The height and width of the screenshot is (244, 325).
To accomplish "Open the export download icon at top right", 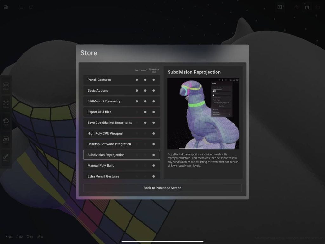I will click(307, 7).
